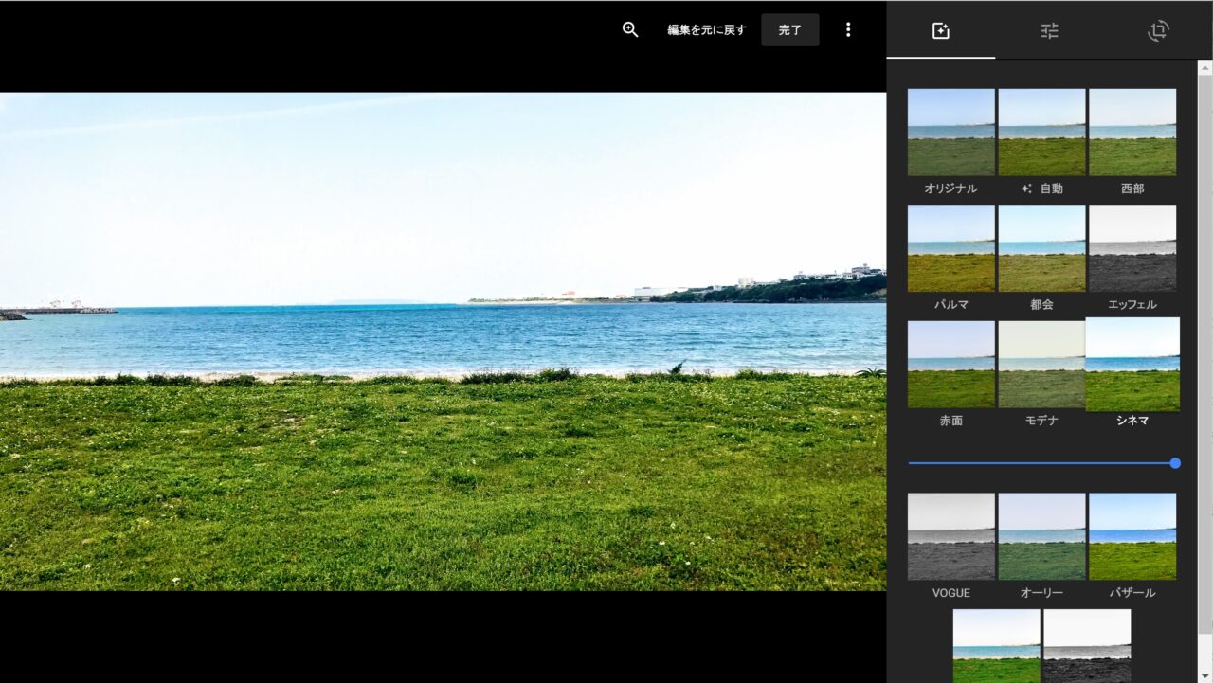Select the オーリー filter
This screenshot has width=1213, height=683.
[1041, 536]
